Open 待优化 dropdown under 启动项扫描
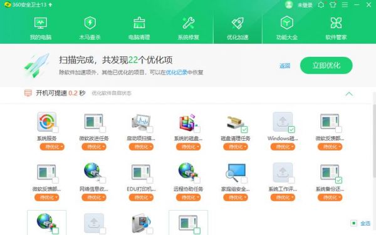This screenshot has width=376, height=235. (x=141, y=147)
